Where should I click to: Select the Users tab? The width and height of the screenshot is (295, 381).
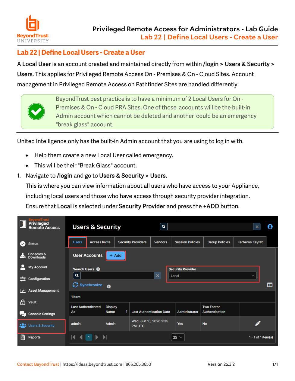[77, 242]
